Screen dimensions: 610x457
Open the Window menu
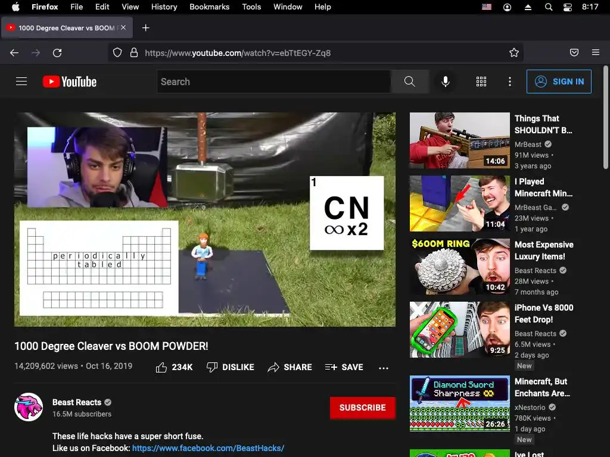288,7
